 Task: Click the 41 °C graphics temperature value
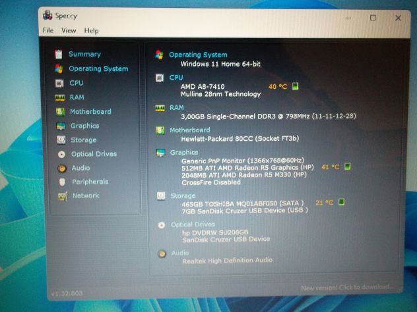[331, 167]
